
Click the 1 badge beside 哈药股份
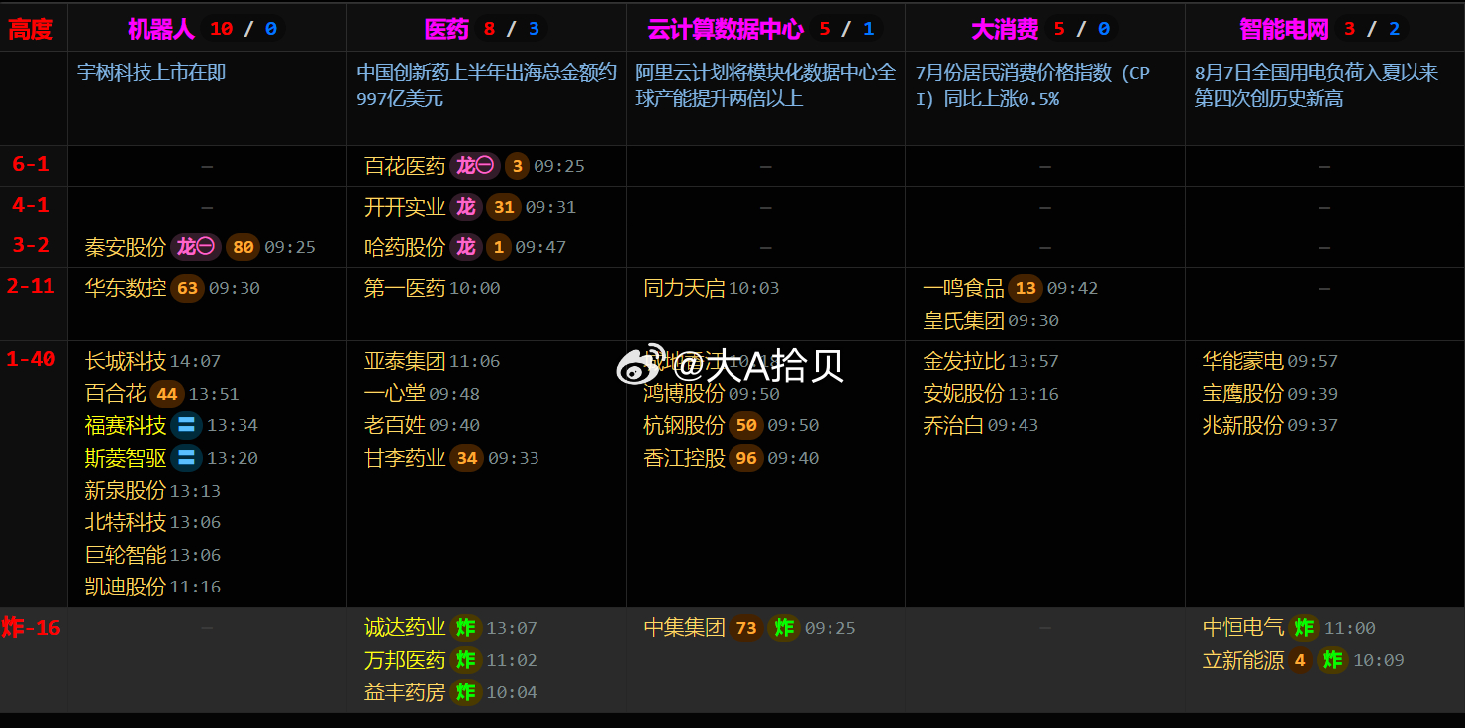498,247
